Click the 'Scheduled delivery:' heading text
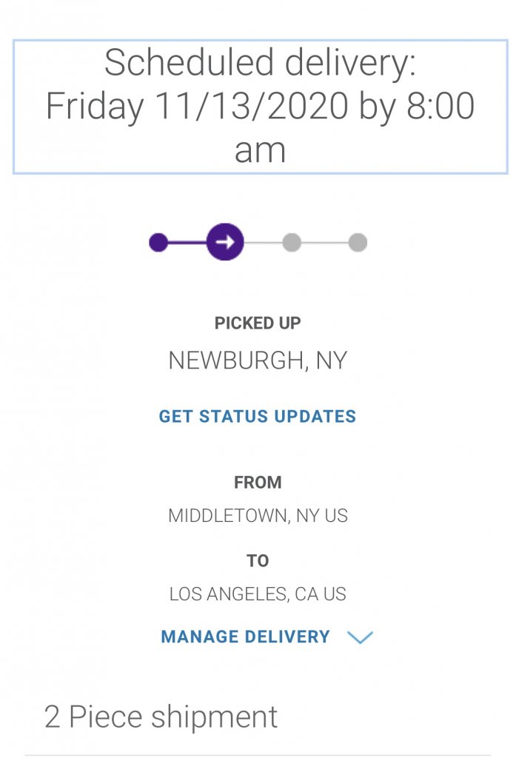 click(x=260, y=63)
